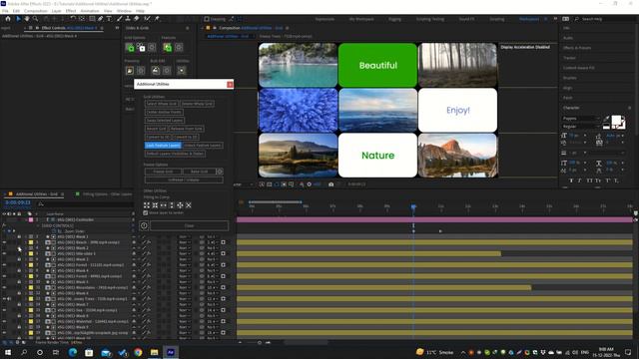This screenshot has width=639, height=359.
Task: Click the Windows Start button
Action: 8,352
